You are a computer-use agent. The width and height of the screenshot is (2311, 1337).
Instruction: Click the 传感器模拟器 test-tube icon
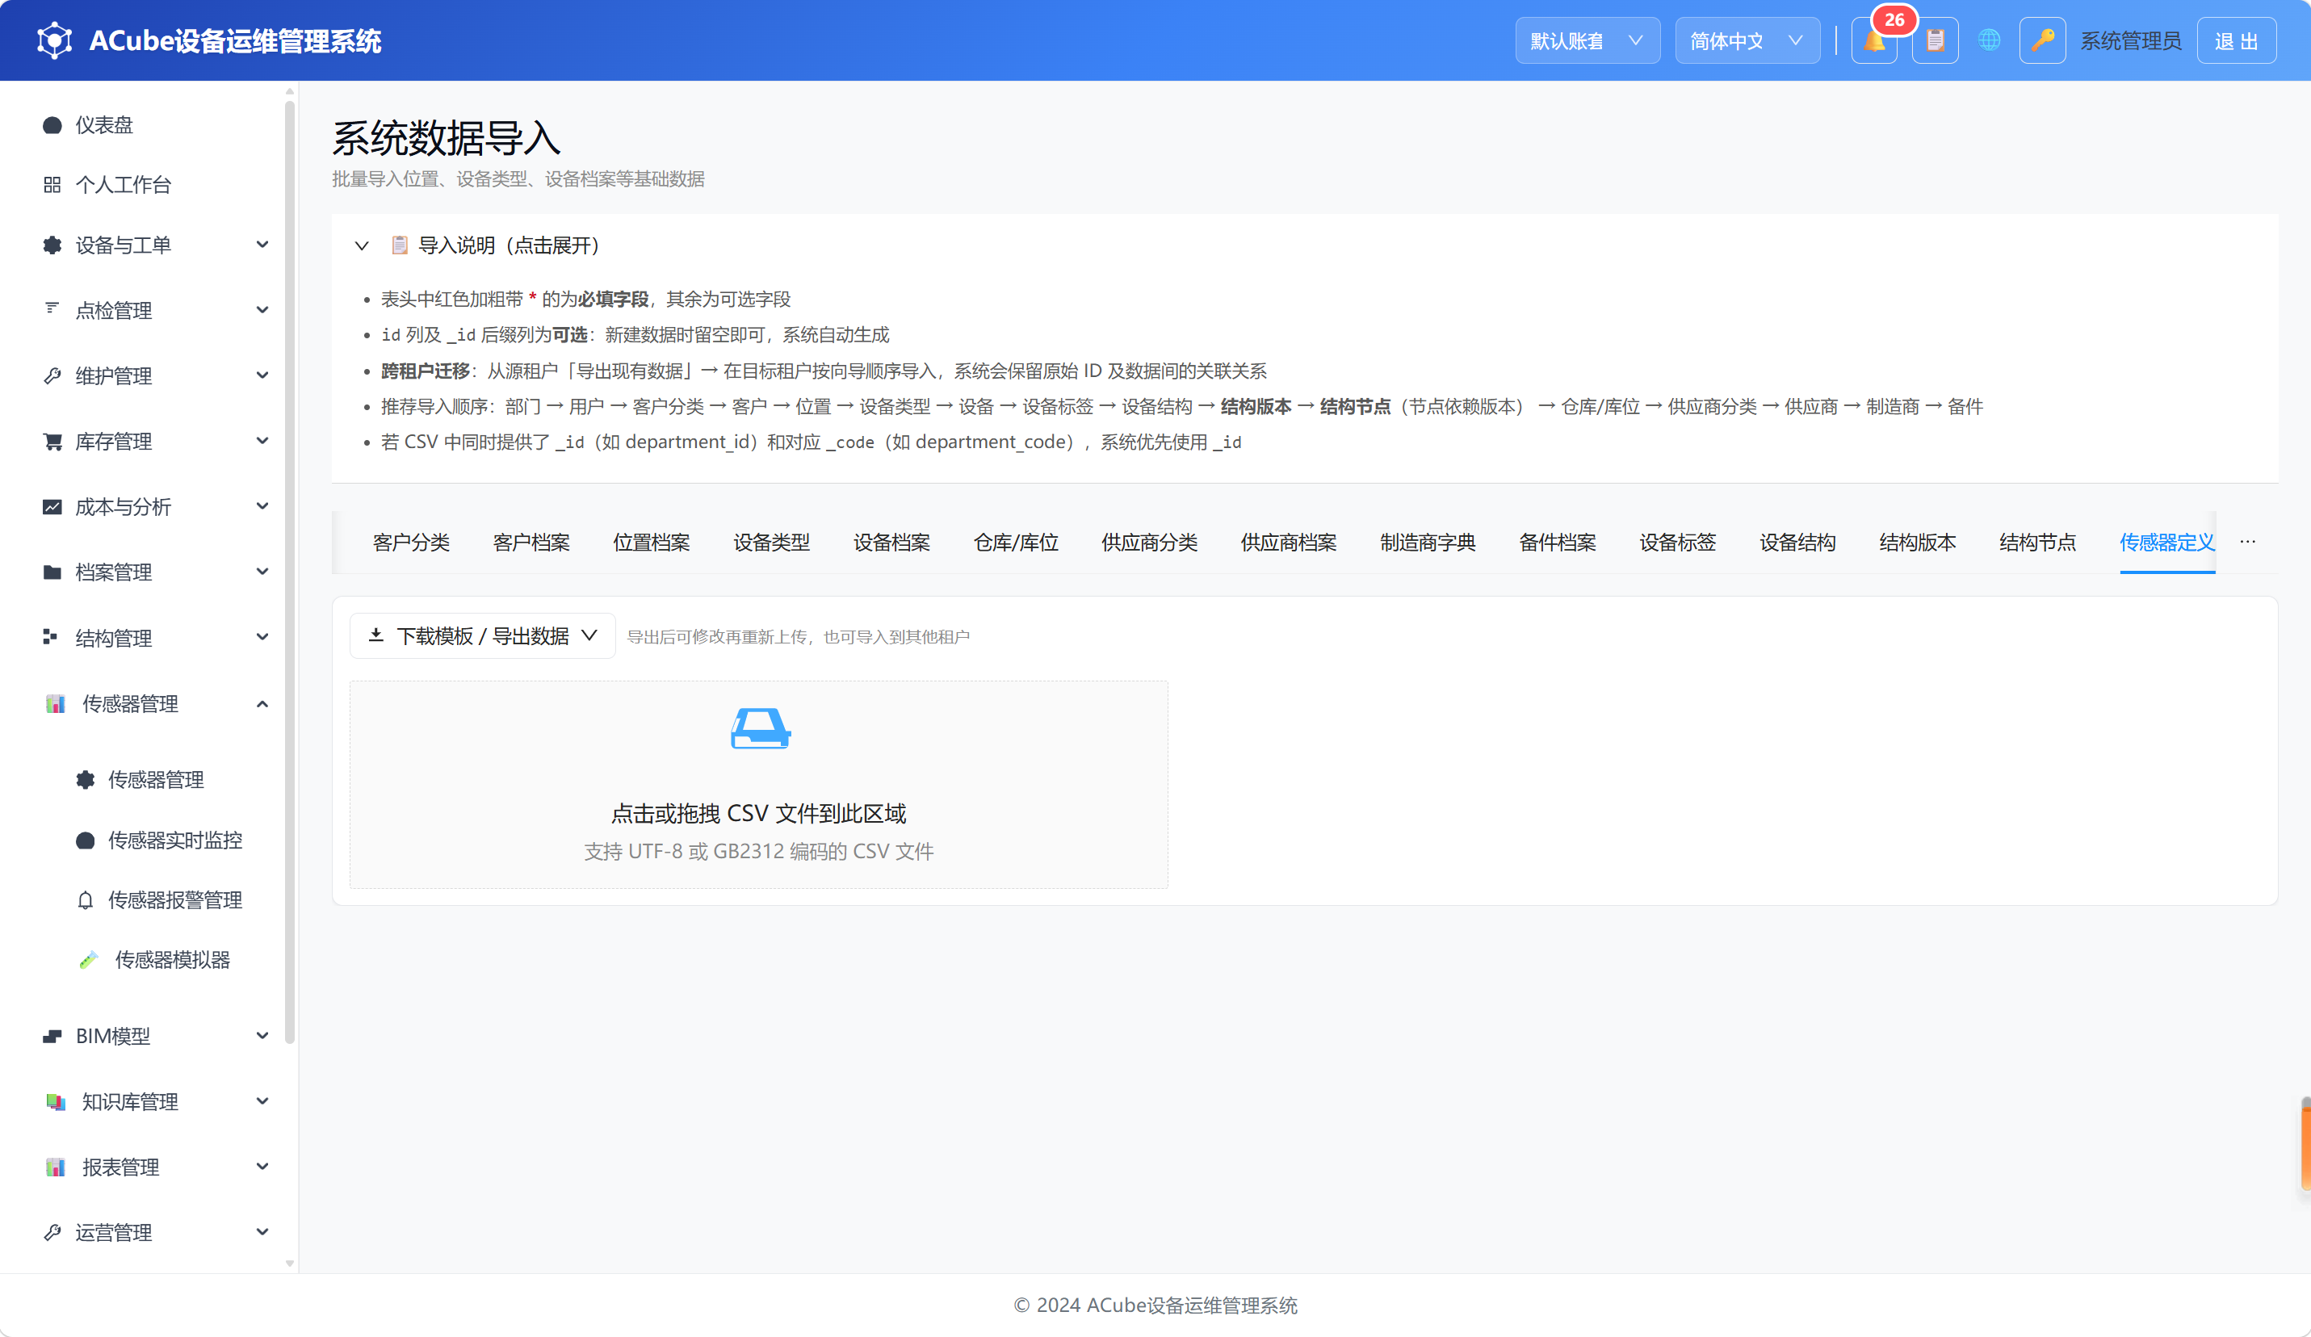(88, 960)
